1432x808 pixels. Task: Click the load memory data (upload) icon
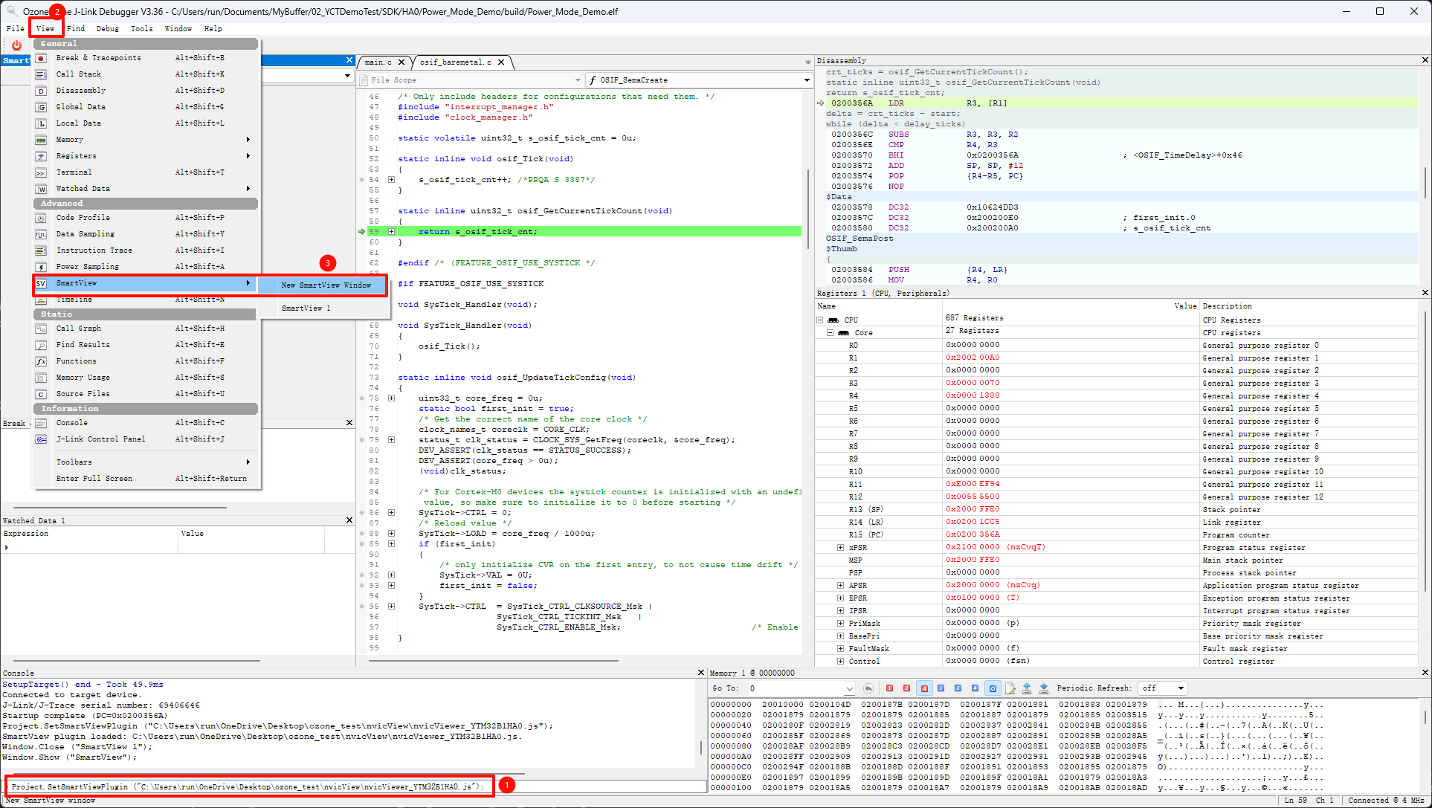pyautogui.click(x=1027, y=688)
